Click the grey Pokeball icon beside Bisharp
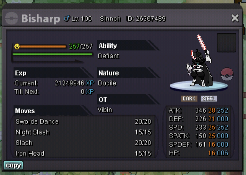Viewport: 246px width, 175px height. 11,18
